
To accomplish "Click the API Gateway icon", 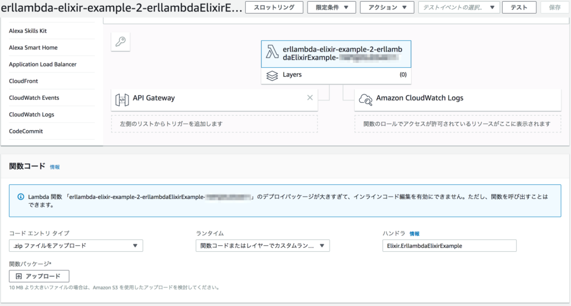I will click(x=122, y=99).
